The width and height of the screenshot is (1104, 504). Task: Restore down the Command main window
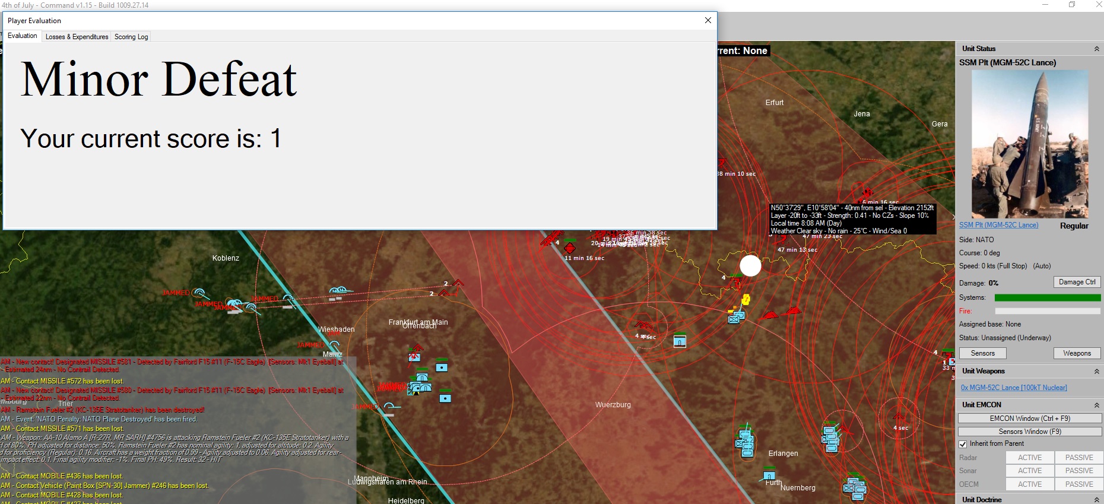[1072, 5]
